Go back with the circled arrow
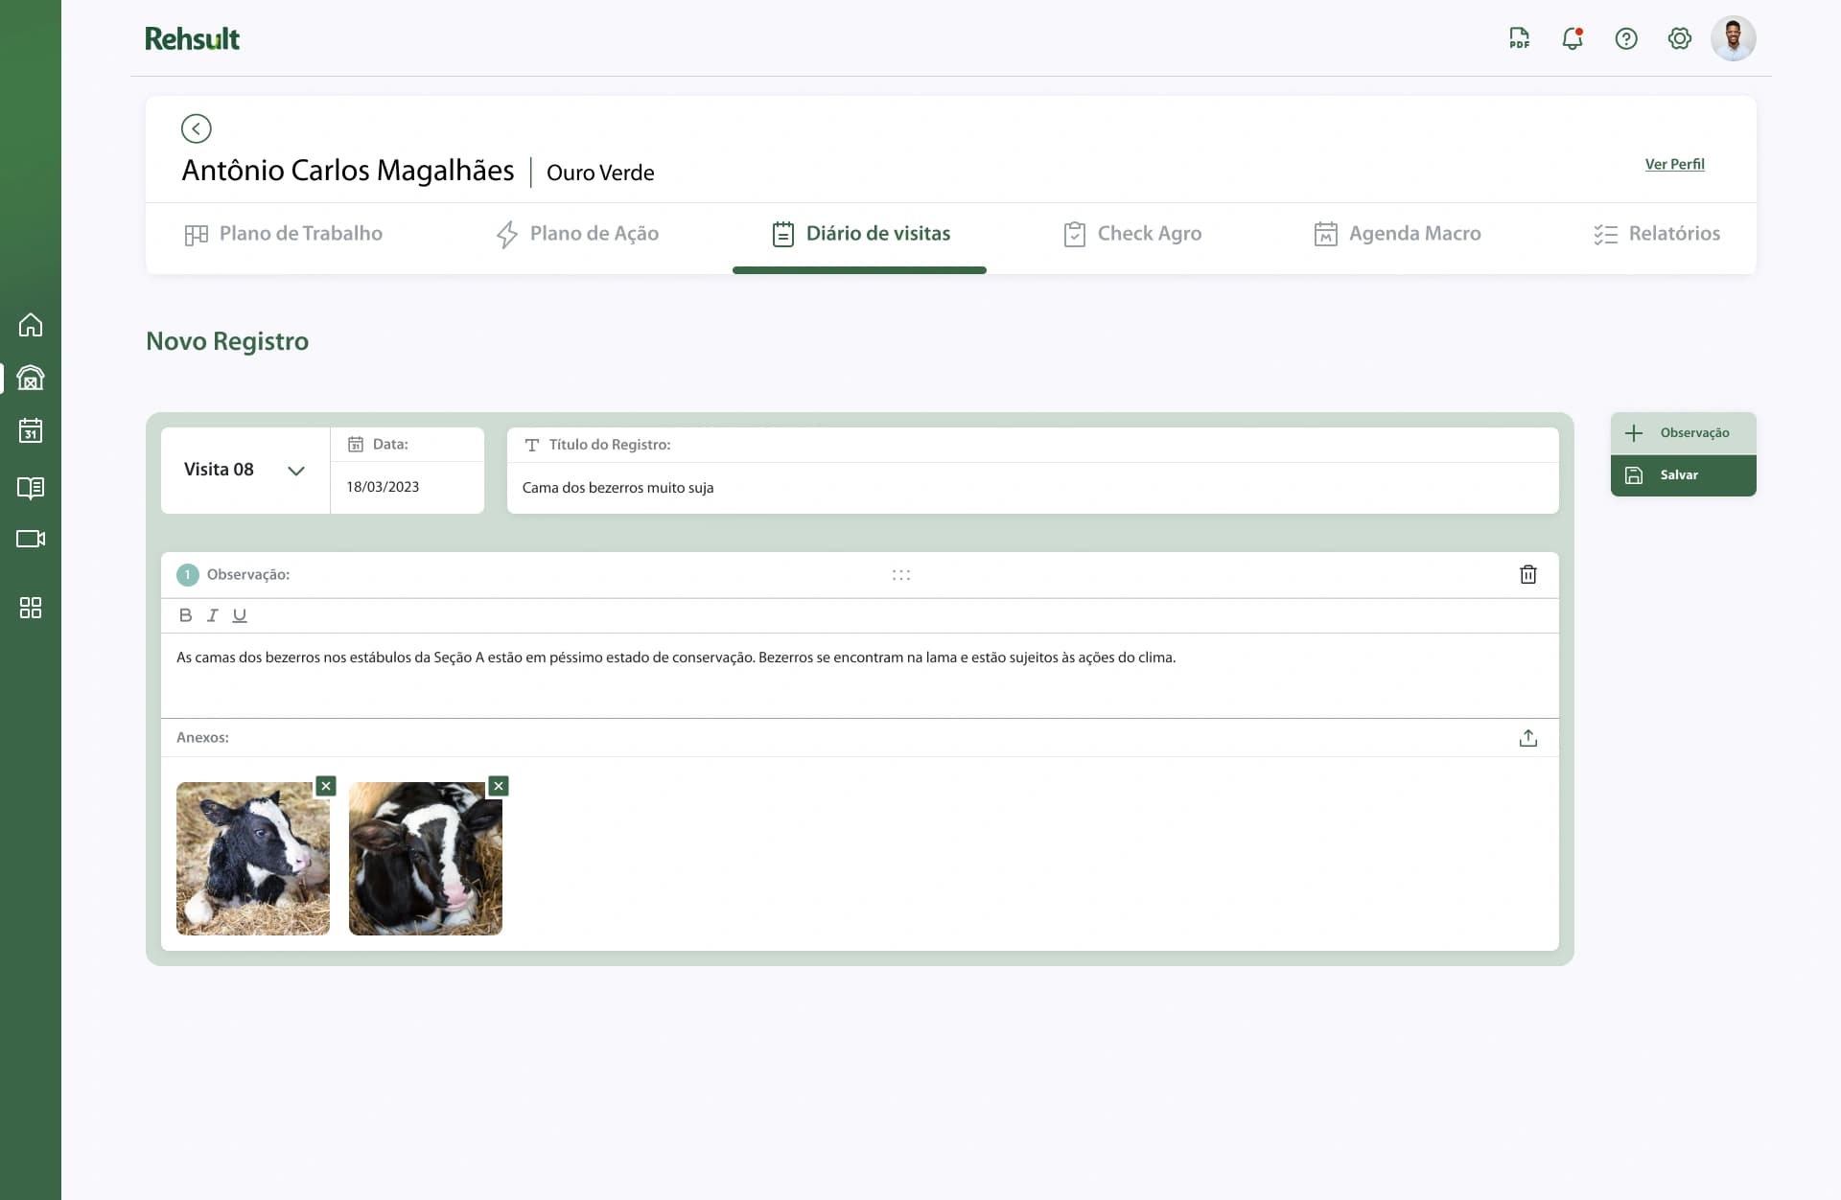The width and height of the screenshot is (1841, 1200). (x=196, y=128)
